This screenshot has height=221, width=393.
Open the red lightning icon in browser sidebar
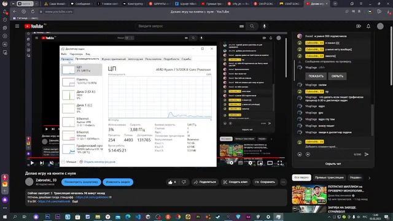pyautogui.click(x=5, y=177)
